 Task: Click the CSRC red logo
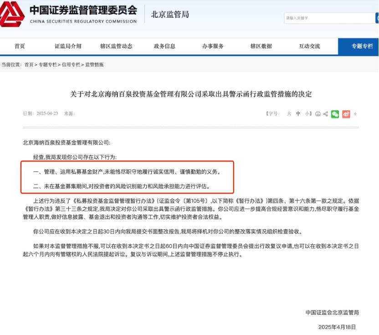pos(12,14)
